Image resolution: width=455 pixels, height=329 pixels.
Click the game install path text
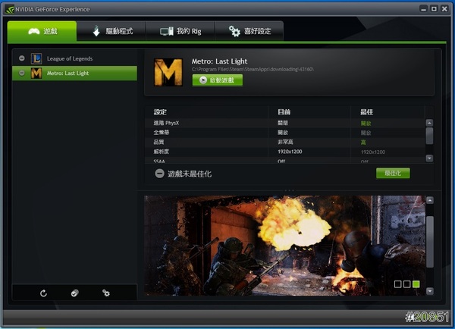click(253, 69)
